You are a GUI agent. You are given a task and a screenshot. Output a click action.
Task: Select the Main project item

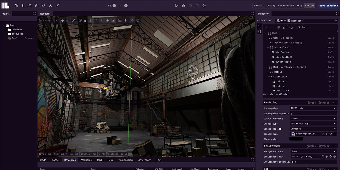click(x=15, y=38)
